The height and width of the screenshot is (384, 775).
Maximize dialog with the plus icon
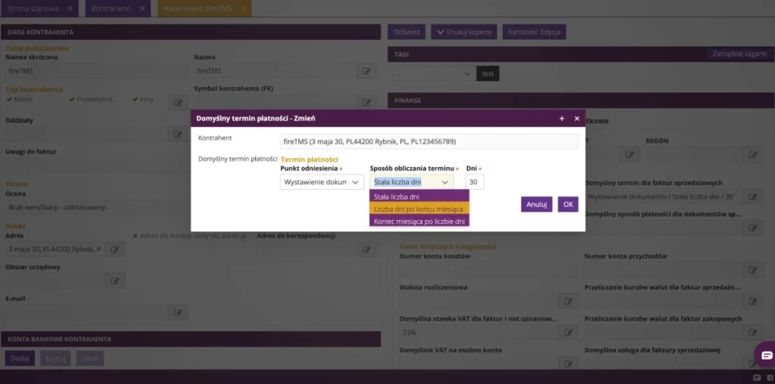[562, 119]
